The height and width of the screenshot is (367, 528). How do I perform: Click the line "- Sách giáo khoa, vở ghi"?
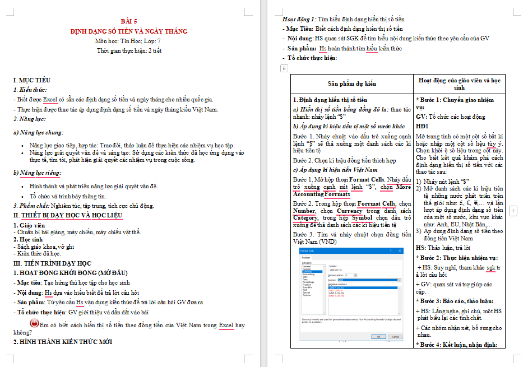point(44,247)
